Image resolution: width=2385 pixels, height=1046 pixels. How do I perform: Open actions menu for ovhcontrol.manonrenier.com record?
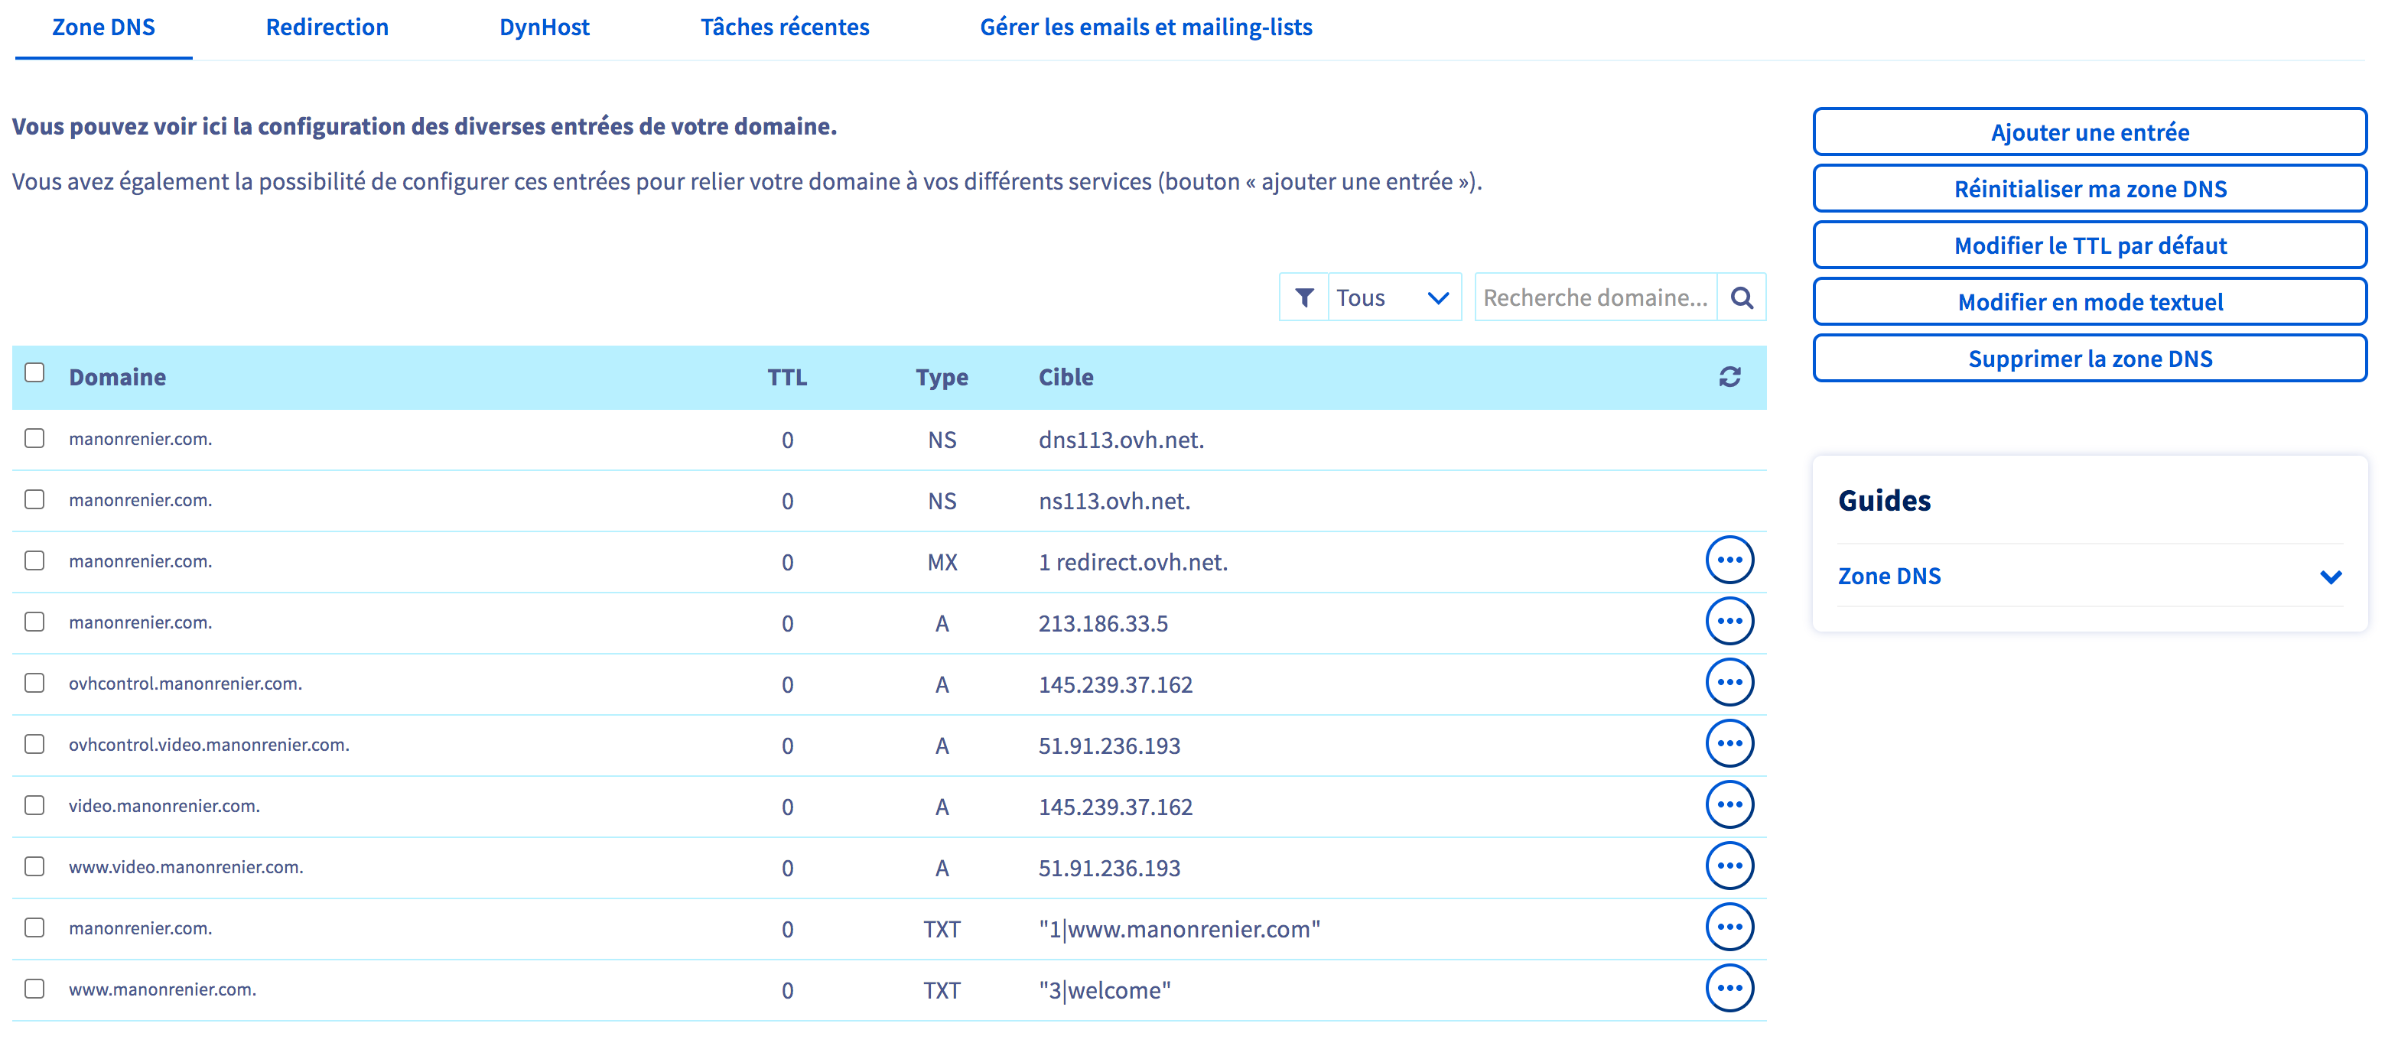pyautogui.click(x=1729, y=682)
